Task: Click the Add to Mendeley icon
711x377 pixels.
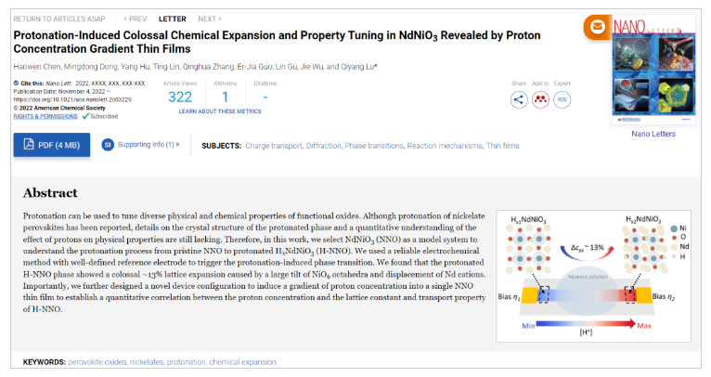Action: [540, 99]
